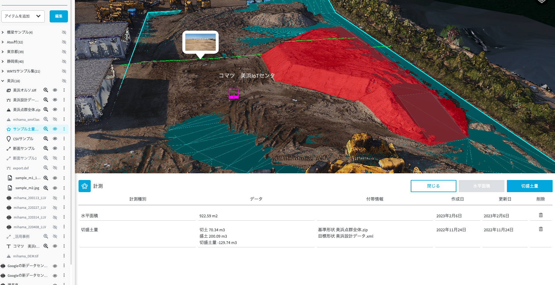The height and width of the screenshot is (285, 555).
Task: Toggle visibility of 東京都 group
Action: [64, 52]
